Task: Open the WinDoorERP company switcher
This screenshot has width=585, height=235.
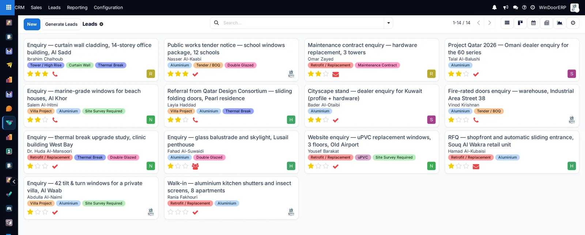Action: 552,7
